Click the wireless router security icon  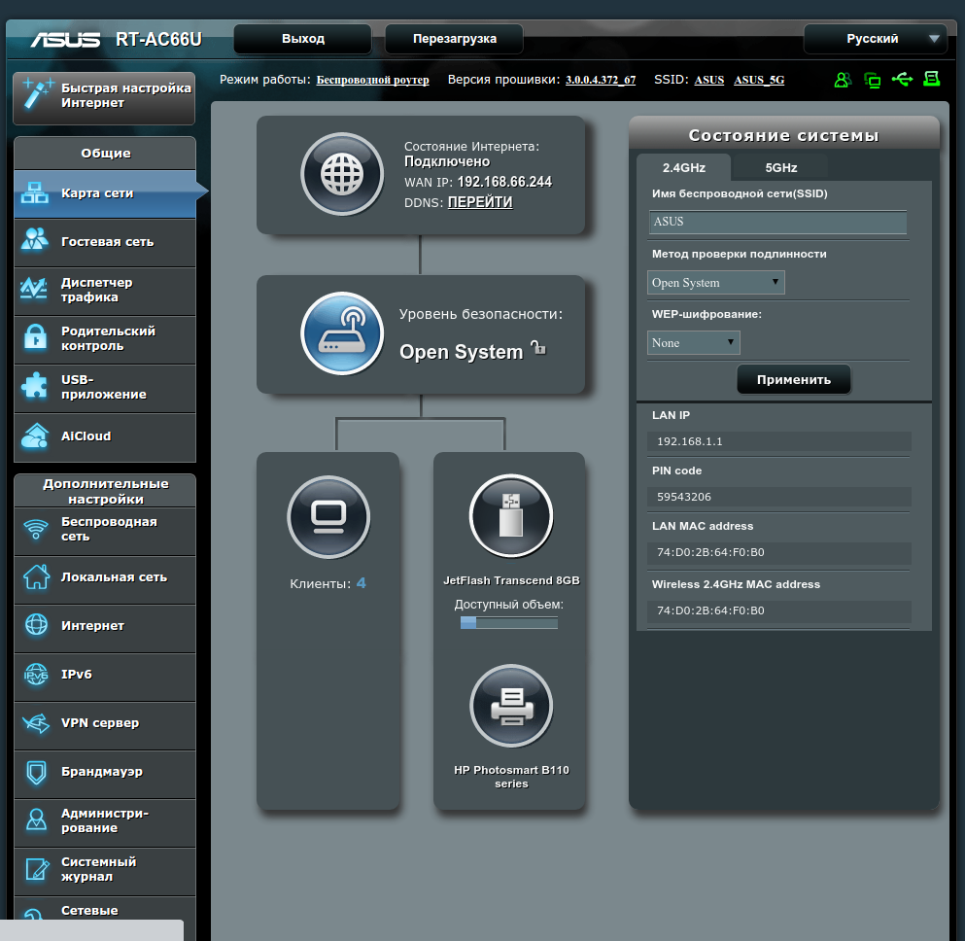342,333
